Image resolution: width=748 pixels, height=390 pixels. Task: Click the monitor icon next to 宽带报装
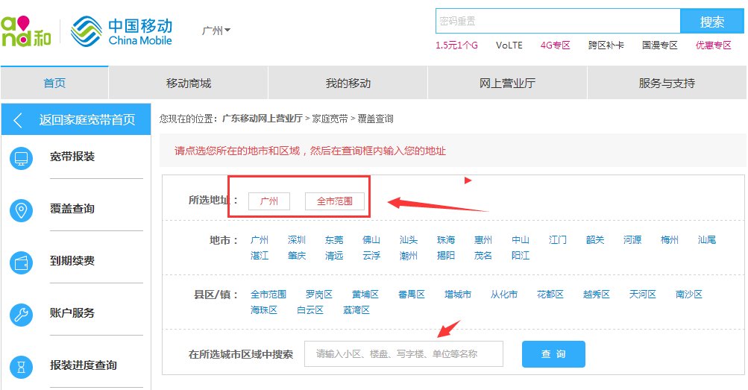coord(21,158)
